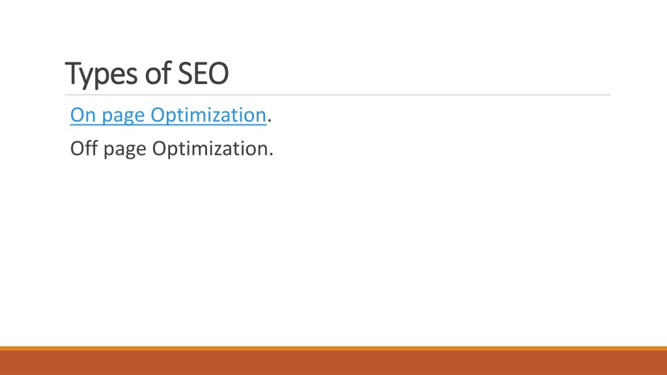Click 'page' within the blue hyperlink

123,117
